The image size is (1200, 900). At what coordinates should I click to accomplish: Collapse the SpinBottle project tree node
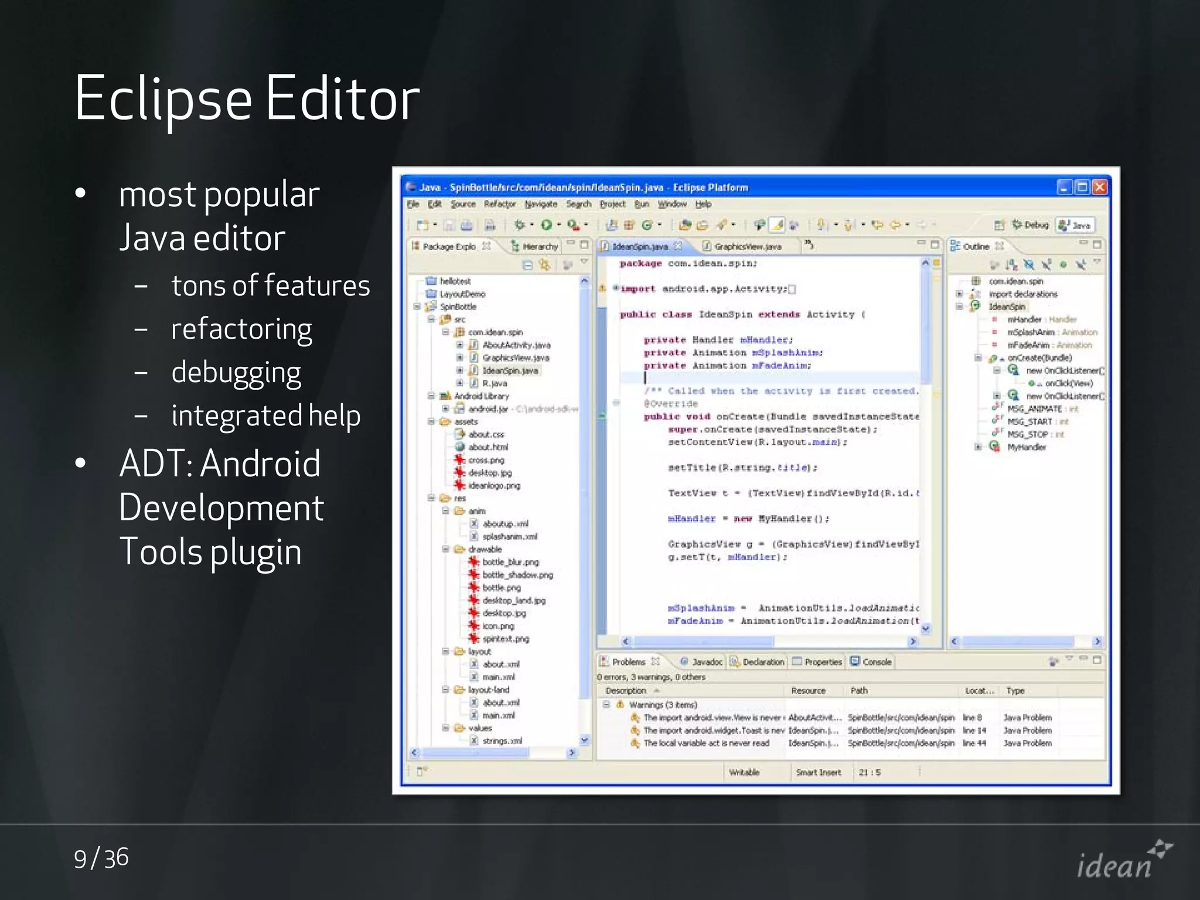417,306
